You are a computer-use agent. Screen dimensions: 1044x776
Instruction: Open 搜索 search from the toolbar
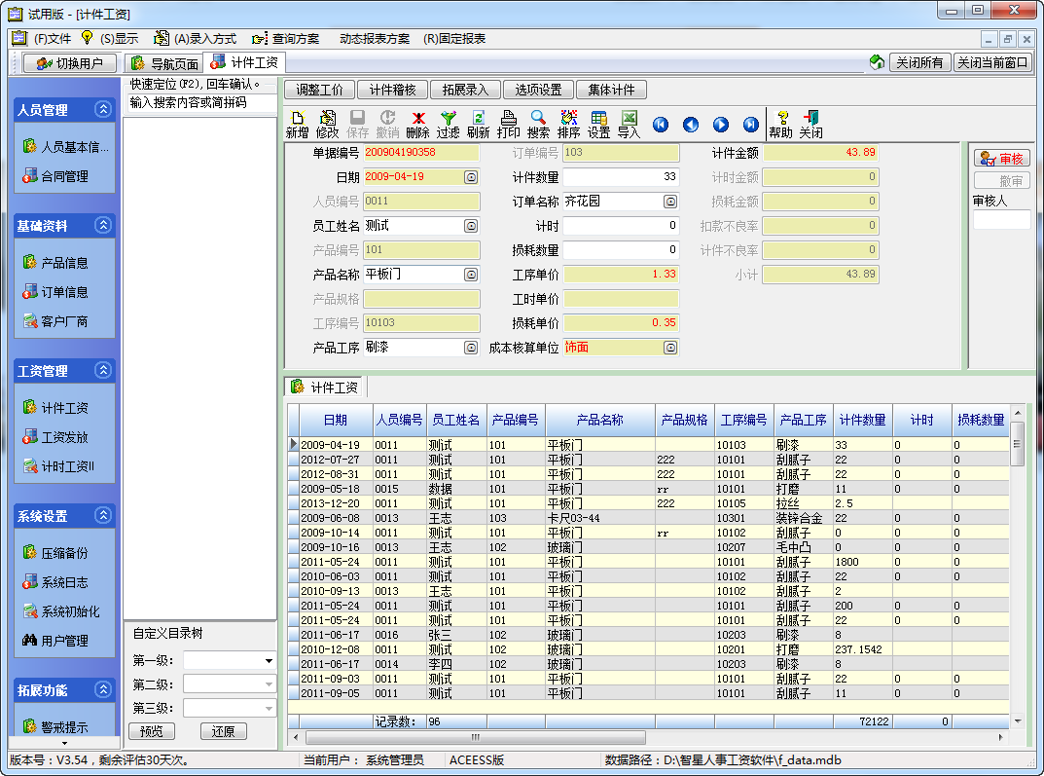(538, 124)
